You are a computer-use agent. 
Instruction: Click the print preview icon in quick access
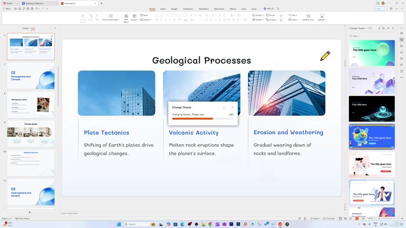32,9
